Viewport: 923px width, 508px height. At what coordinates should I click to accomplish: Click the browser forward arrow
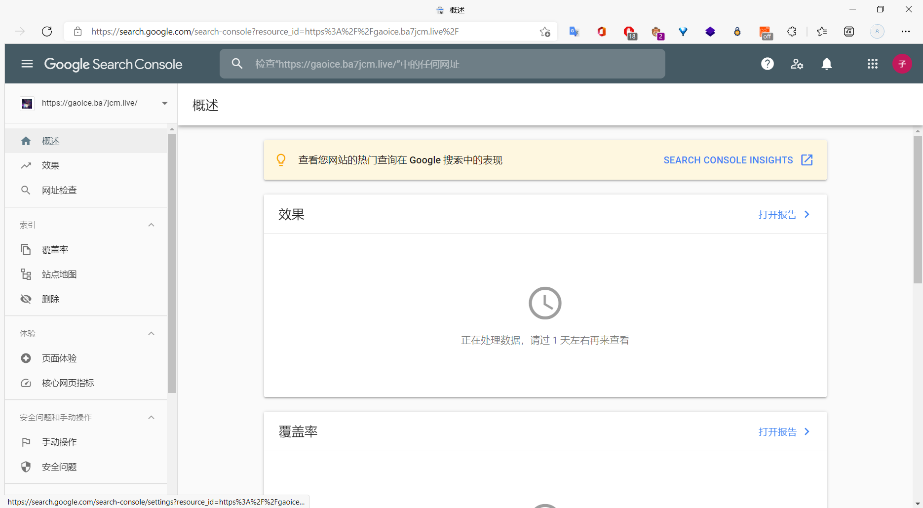pos(20,32)
